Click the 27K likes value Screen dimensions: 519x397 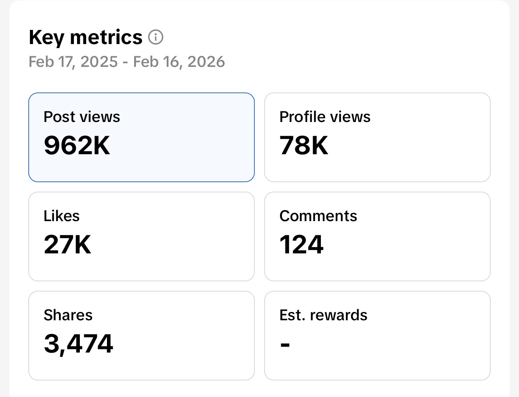[x=67, y=245]
